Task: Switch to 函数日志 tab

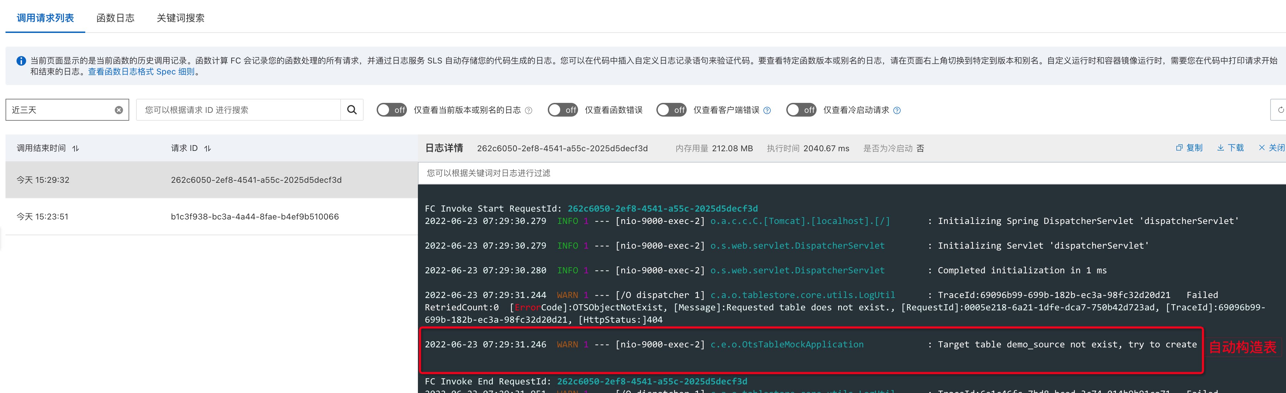Action: click(x=115, y=18)
